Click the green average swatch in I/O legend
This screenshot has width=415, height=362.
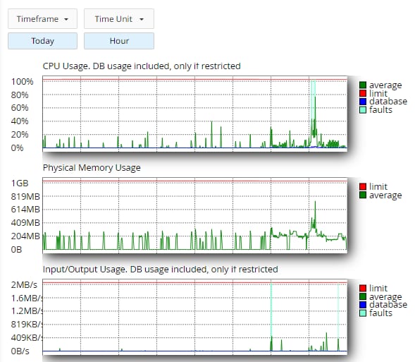click(363, 296)
